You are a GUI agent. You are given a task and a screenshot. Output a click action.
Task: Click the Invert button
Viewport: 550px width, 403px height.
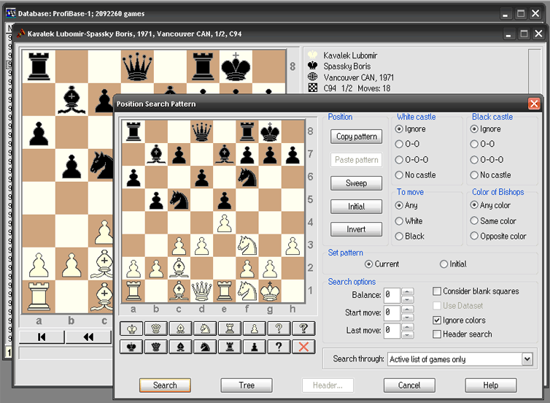tap(357, 229)
